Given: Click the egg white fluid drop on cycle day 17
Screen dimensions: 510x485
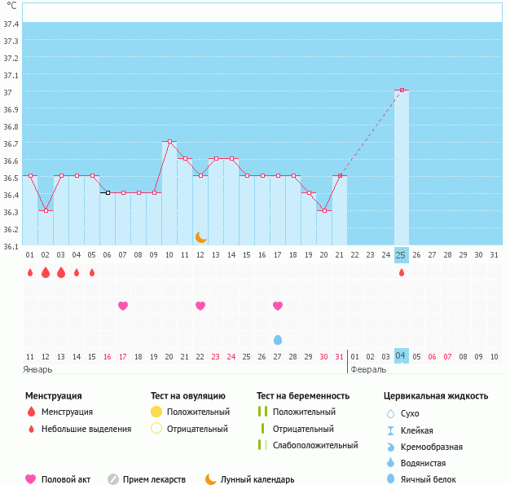Looking at the screenshot, I should [x=278, y=339].
